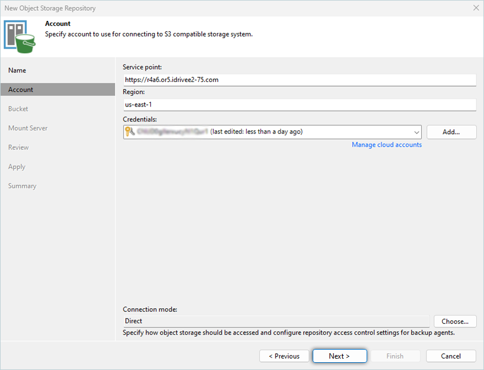The image size is (484, 370).
Task: Select the Apply step in sidebar
Action: pyautogui.click(x=17, y=166)
